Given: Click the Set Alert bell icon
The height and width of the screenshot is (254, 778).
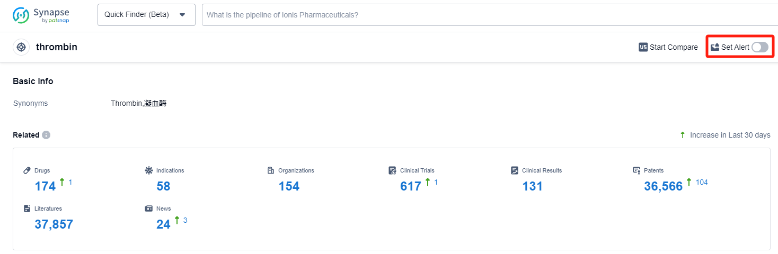Looking at the screenshot, I should click(715, 47).
